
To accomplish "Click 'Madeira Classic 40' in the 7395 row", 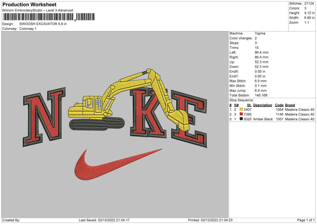I will click(300, 115).
